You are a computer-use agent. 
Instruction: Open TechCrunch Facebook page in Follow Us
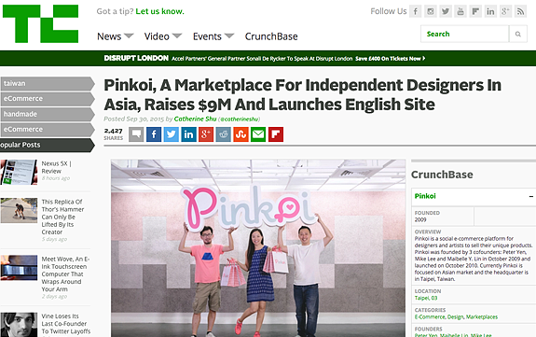tap(416, 11)
